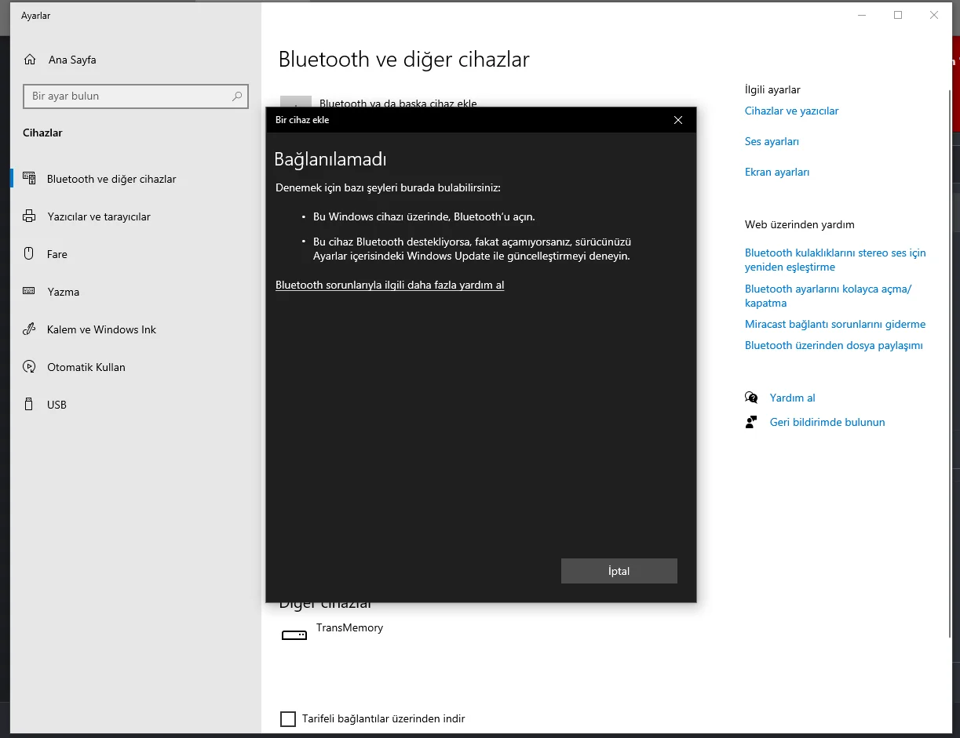Click the TransMemory device icon
960x738 pixels.
coord(294,635)
